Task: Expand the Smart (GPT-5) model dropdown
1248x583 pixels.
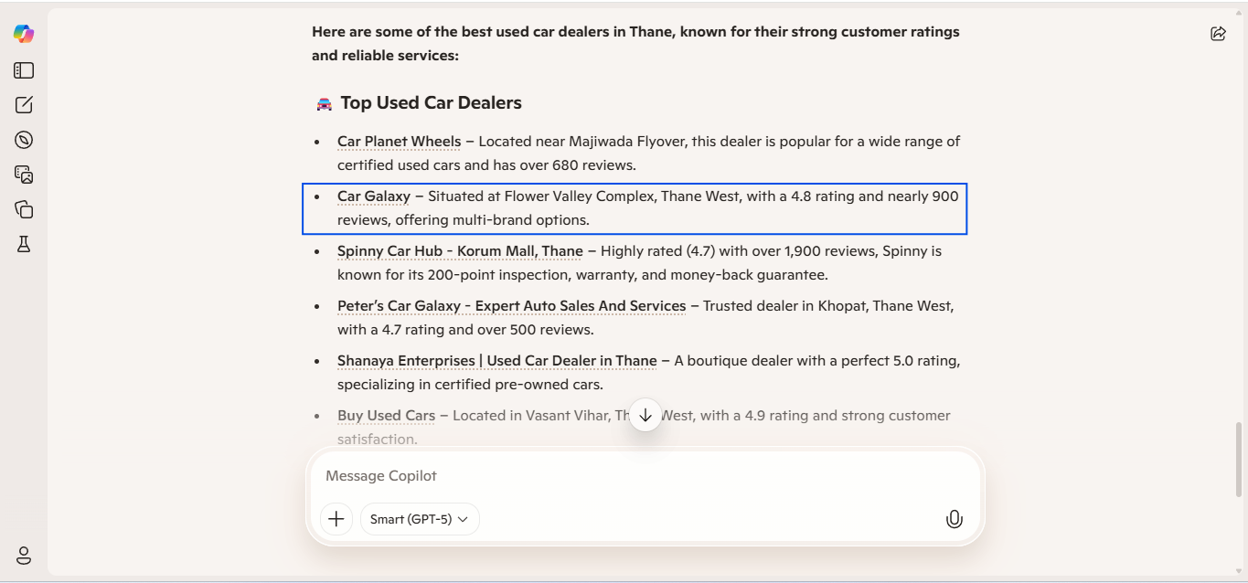Action: [x=420, y=519]
